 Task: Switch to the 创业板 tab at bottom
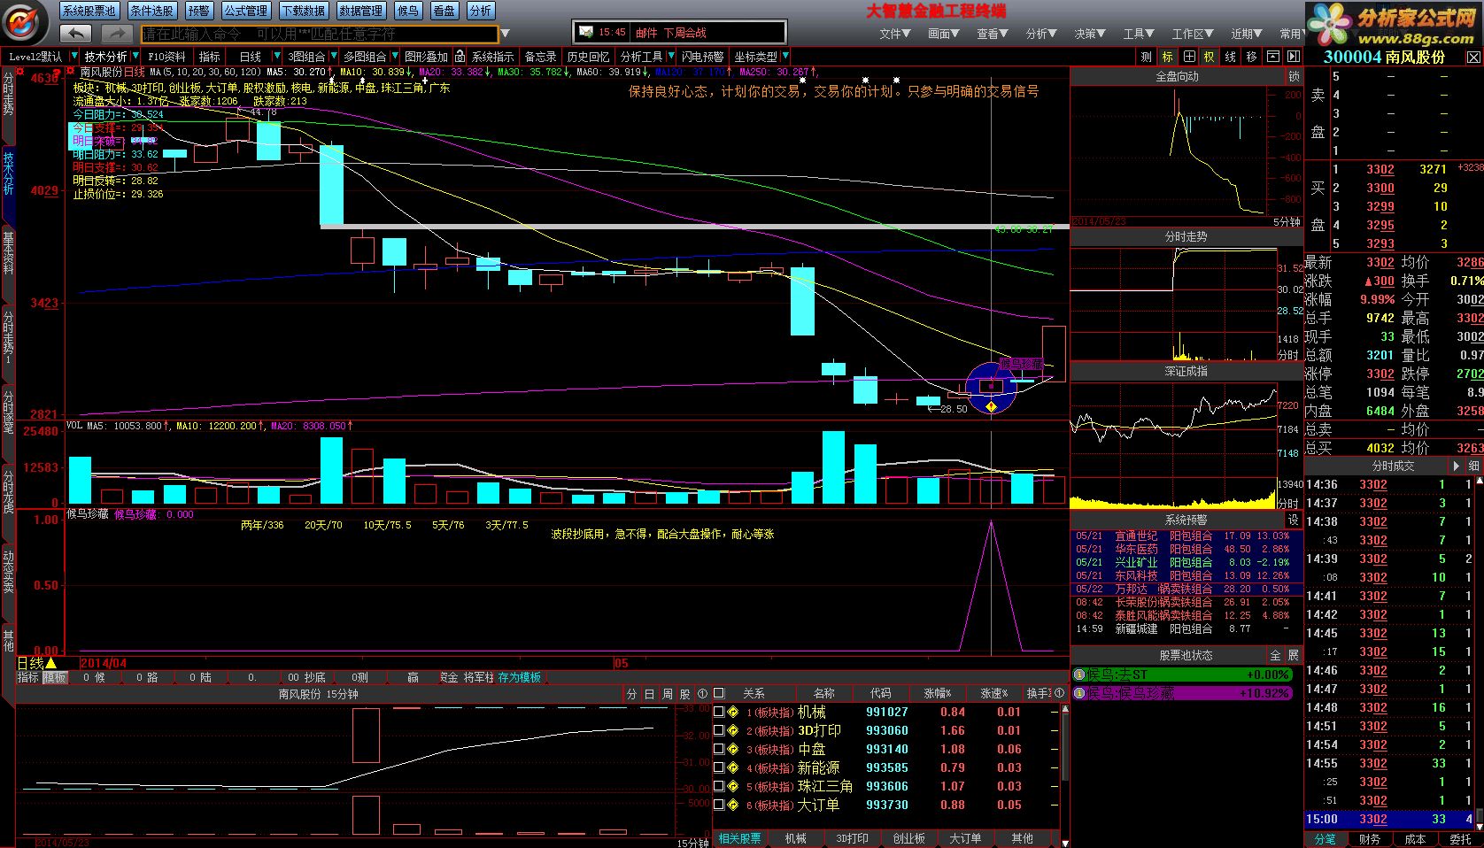coord(908,838)
